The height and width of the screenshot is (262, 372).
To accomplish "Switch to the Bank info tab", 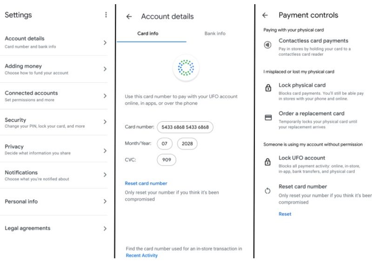I will 215,33.
